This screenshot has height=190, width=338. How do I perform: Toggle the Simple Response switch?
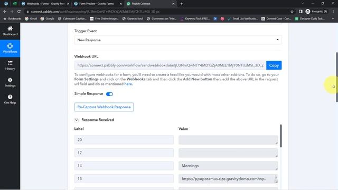click(x=109, y=94)
